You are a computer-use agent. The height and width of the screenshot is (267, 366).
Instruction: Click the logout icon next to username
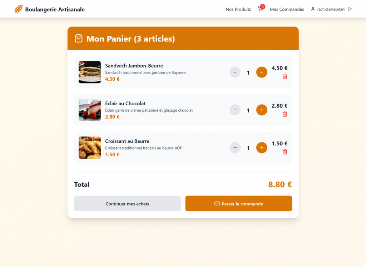pos(350,9)
